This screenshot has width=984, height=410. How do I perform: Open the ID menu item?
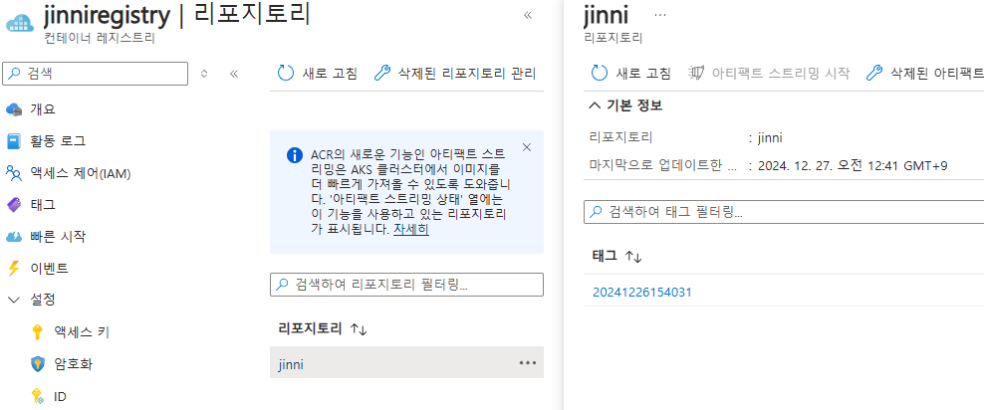pyautogui.click(x=61, y=396)
